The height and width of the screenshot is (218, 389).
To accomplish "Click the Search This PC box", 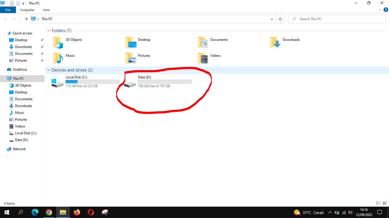I will point(337,19).
